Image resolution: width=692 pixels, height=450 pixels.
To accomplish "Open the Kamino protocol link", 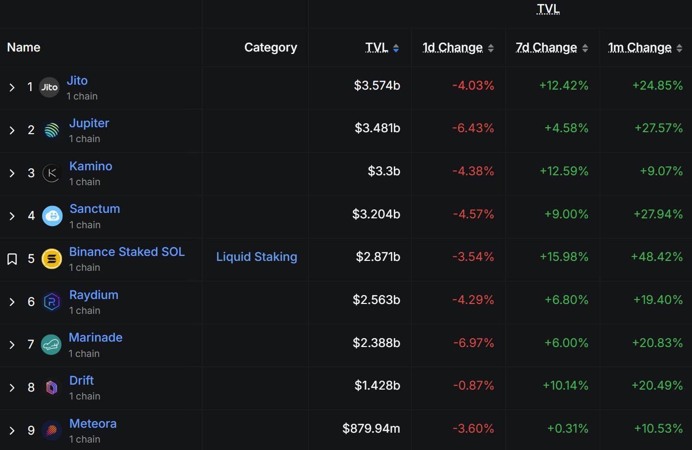I will pos(91,166).
